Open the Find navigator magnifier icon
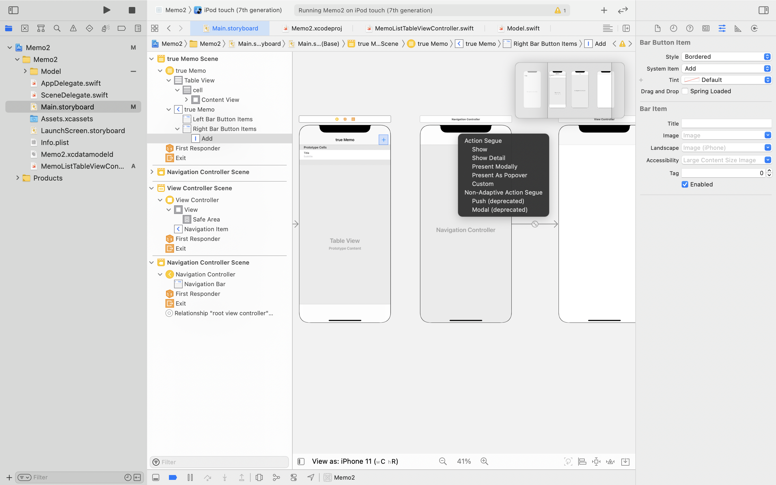The width and height of the screenshot is (776, 485). (57, 28)
